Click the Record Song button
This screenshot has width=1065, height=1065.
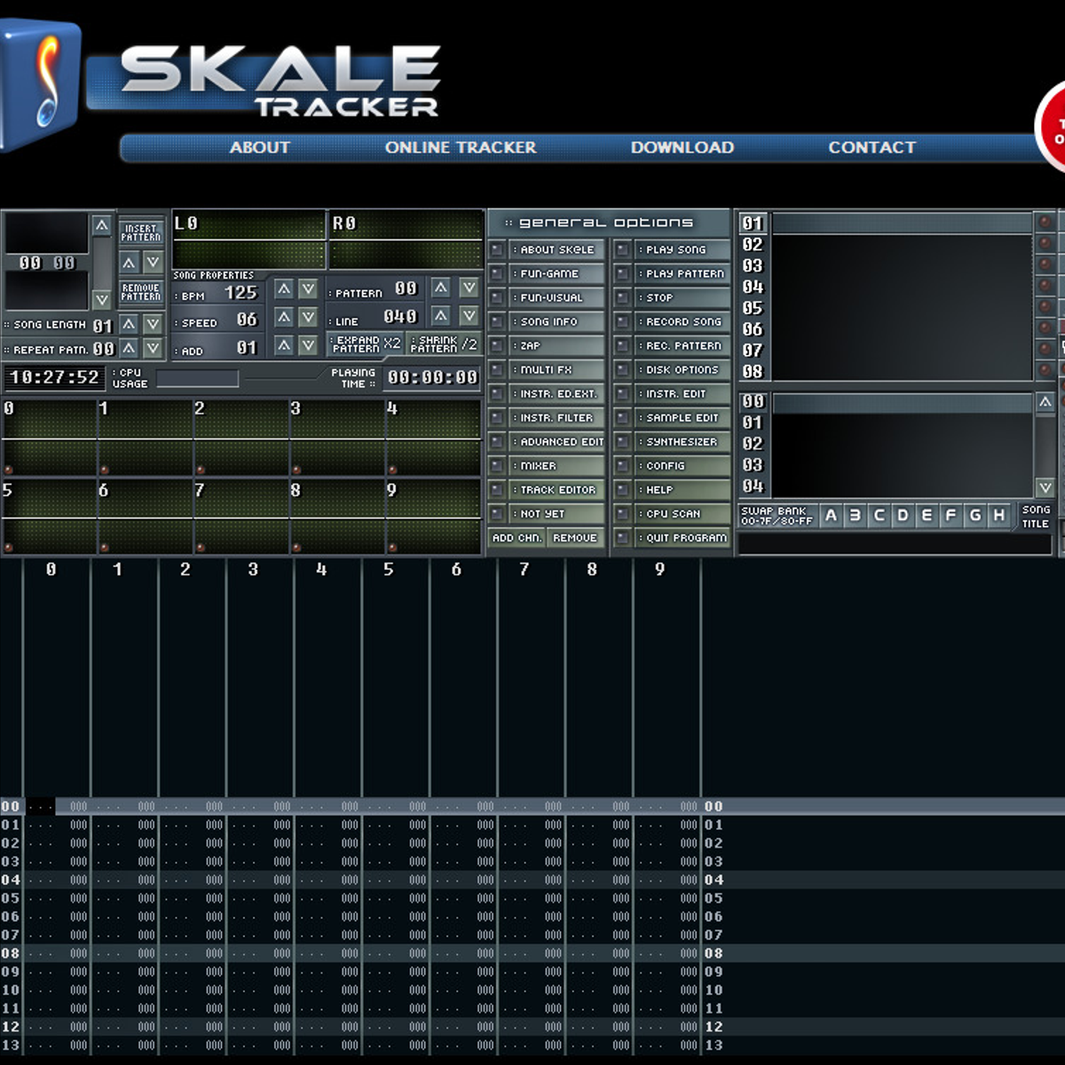tap(682, 321)
